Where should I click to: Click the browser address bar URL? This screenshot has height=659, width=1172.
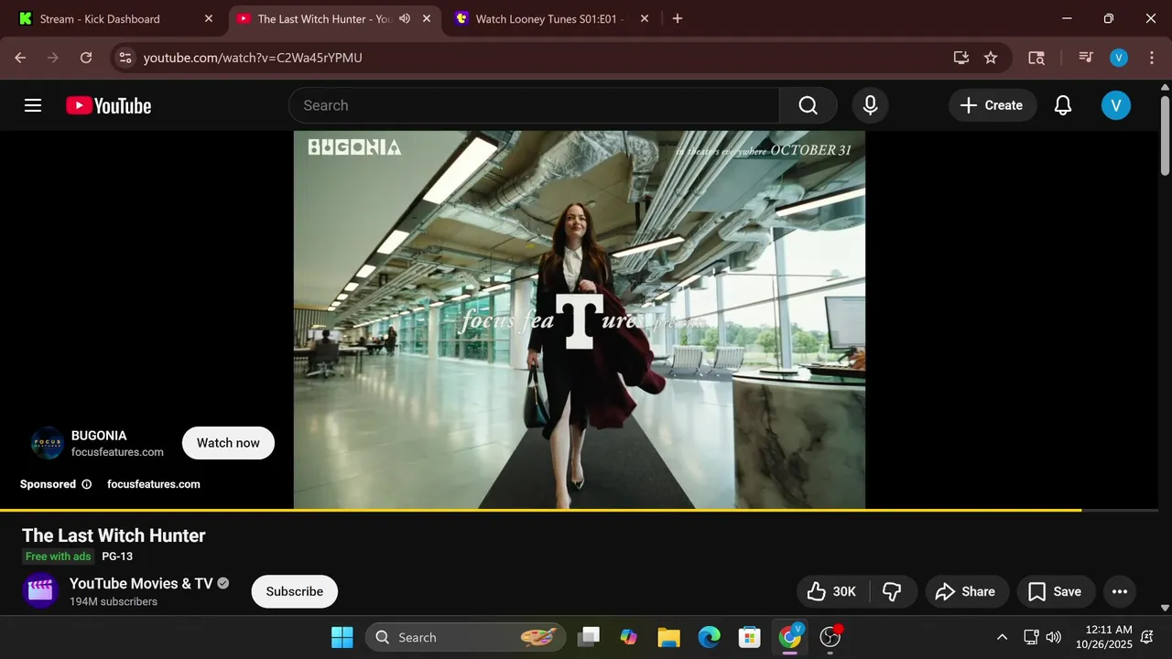(253, 58)
